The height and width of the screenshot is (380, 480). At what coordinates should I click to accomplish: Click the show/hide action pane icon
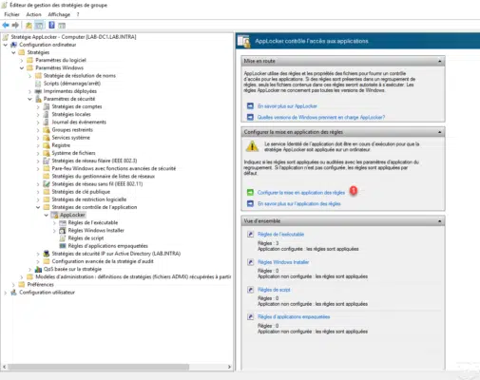tap(62, 26)
